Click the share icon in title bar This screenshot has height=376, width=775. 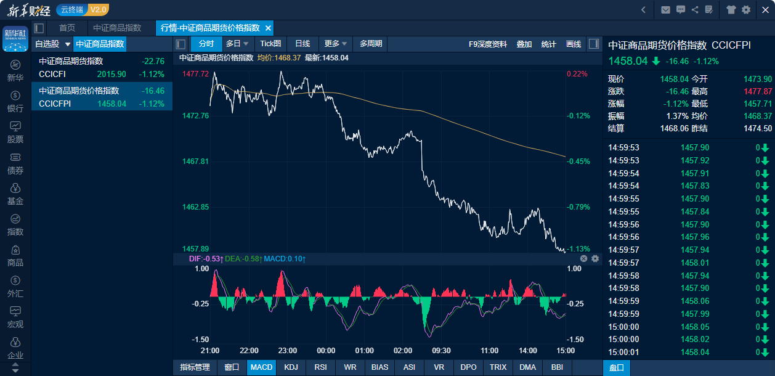[x=695, y=10]
